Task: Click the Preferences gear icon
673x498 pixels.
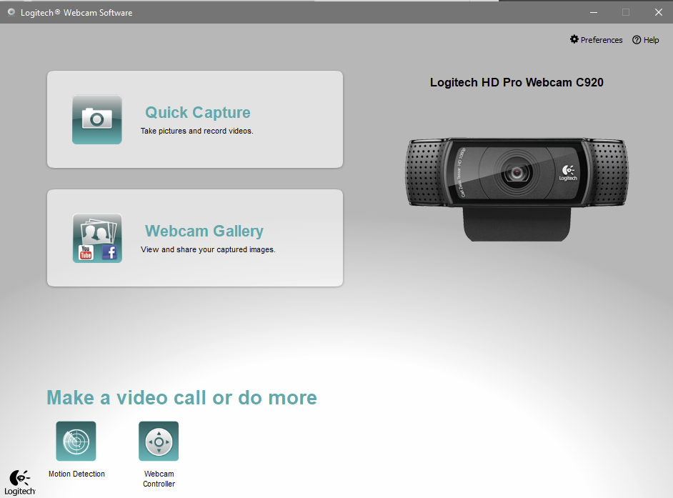Action: [574, 39]
